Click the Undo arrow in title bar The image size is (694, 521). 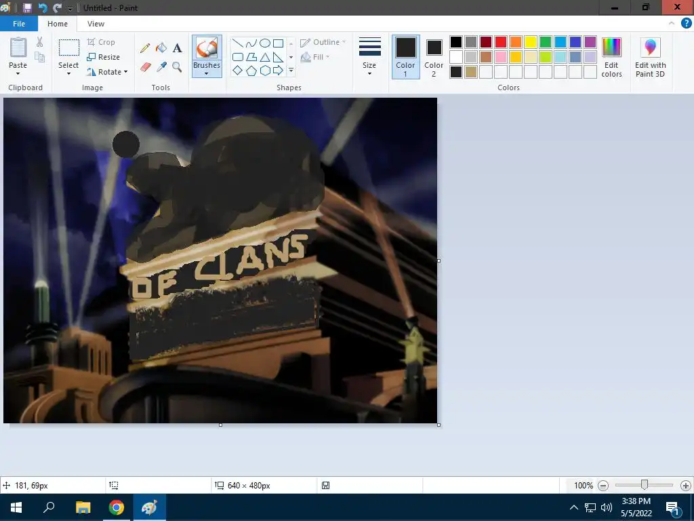point(43,7)
